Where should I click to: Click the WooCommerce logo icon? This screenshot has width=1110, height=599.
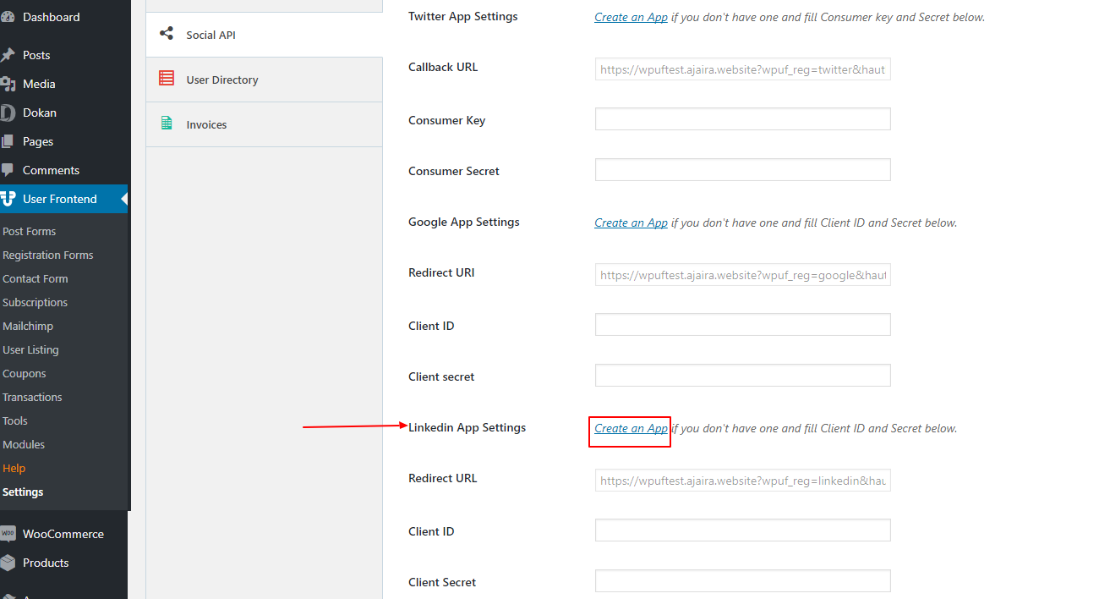point(8,534)
